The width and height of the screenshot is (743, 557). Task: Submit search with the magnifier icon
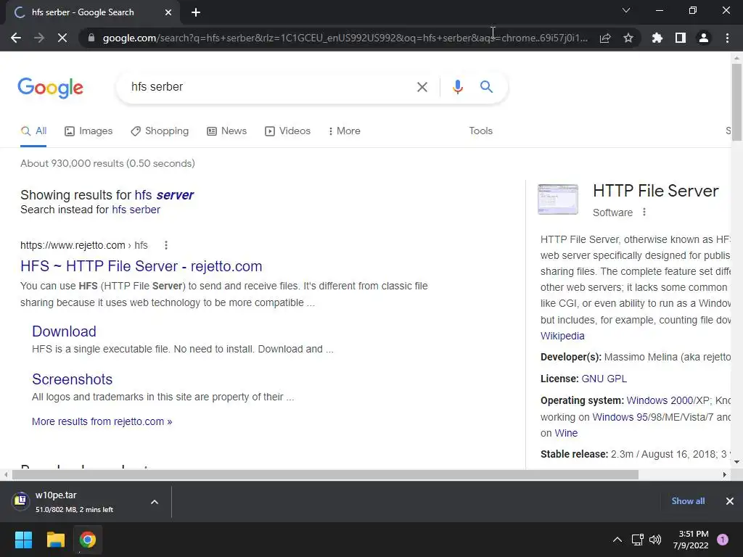coord(486,87)
